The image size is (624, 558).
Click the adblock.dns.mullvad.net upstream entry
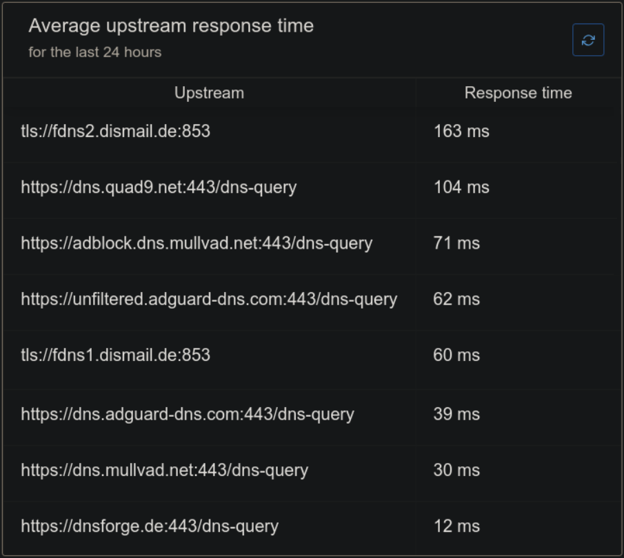(197, 243)
